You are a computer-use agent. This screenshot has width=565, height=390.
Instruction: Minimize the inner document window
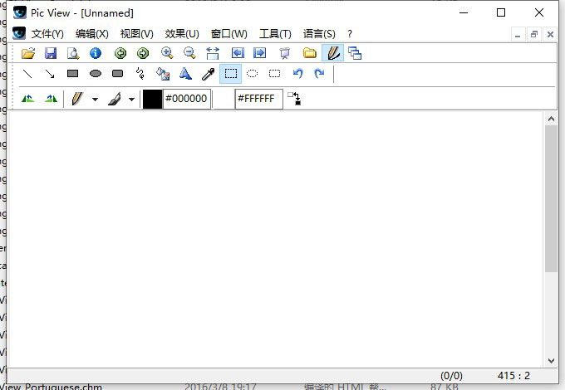[518, 35]
